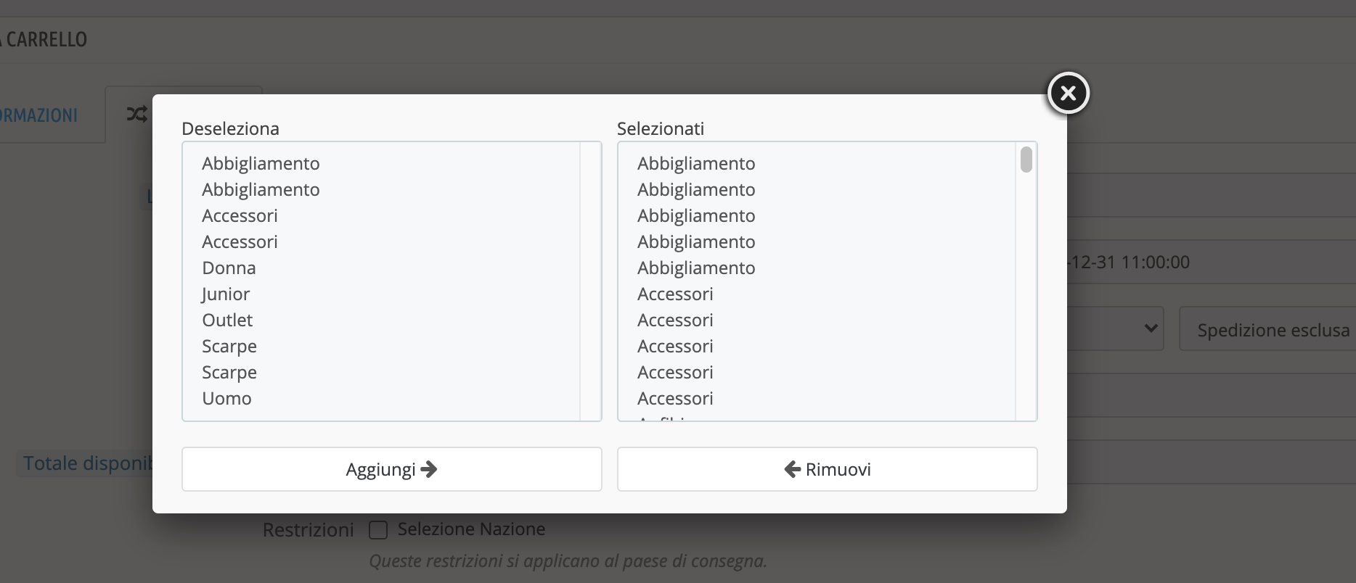This screenshot has height=583, width=1356.
Task: Click the Aggiungi button with right arrow
Action: click(391, 469)
